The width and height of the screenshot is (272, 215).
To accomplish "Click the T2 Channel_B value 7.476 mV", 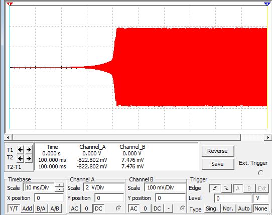I will 132,160.
